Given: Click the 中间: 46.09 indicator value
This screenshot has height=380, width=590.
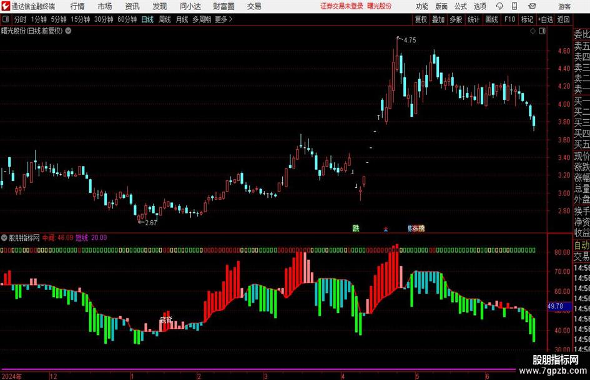Looking at the screenshot, I should click(x=57, y=238).
